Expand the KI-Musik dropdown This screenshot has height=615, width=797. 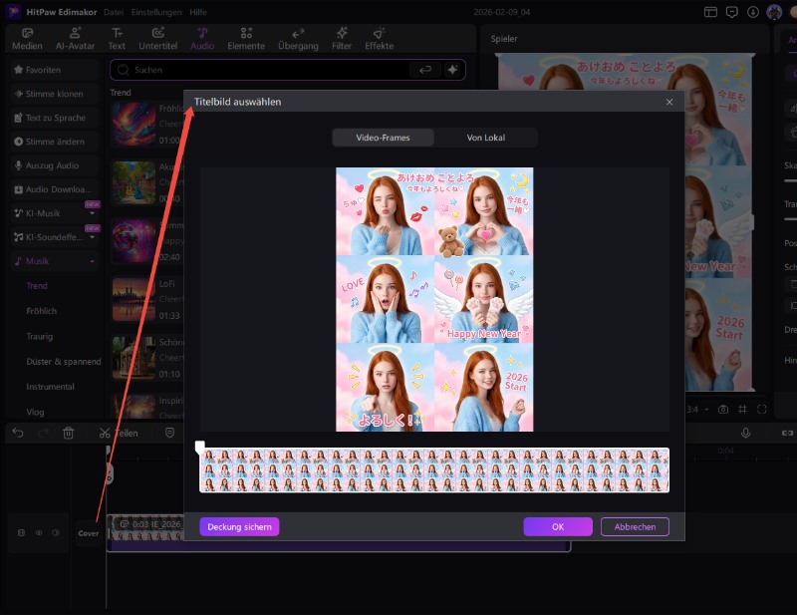click(x=94, y=212)
